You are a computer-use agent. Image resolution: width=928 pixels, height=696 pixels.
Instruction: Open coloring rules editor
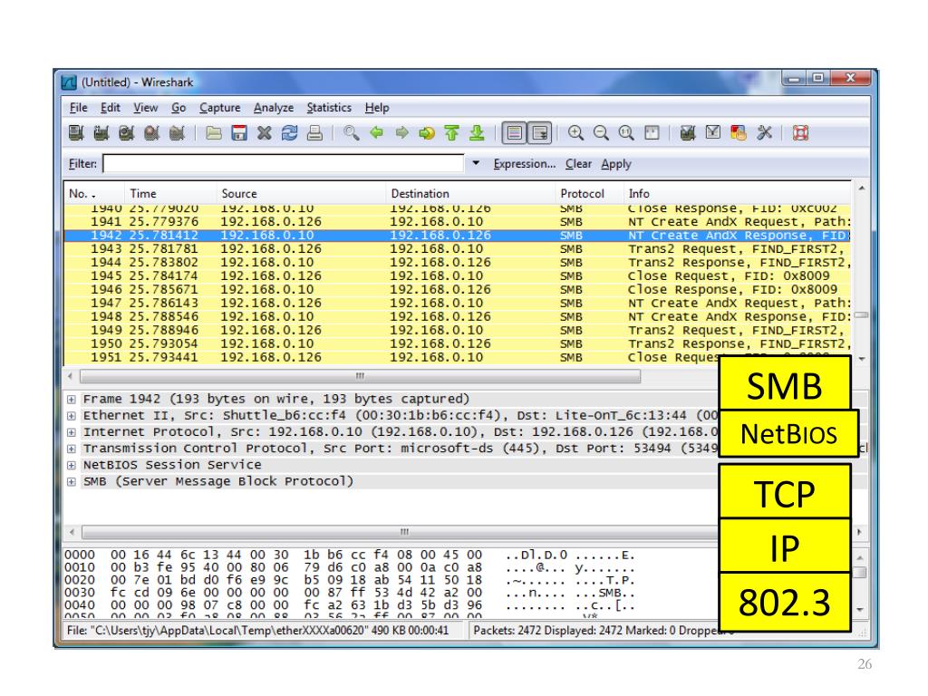pos(739,132)
